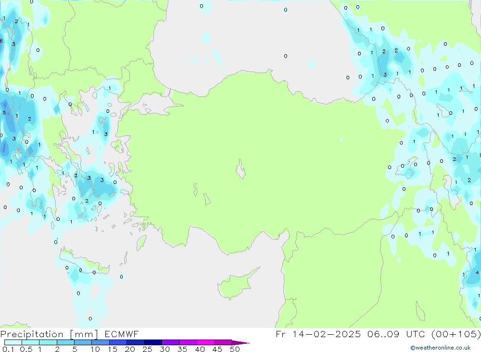The height and width of the screenshot is (352, 481).
Task: Click the legend label '50'
Action: 235,349
